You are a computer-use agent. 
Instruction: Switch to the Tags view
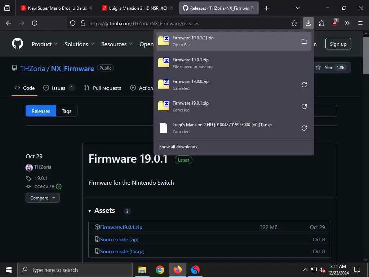pyautogui.click(x=67, y=111)
